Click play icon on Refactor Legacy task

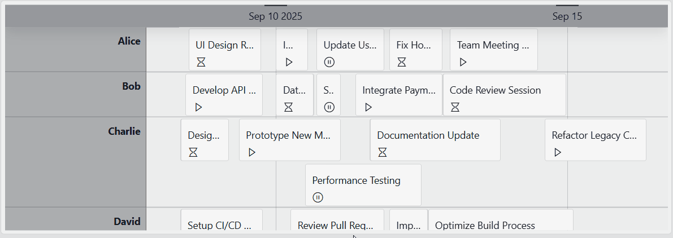[558, 152]
